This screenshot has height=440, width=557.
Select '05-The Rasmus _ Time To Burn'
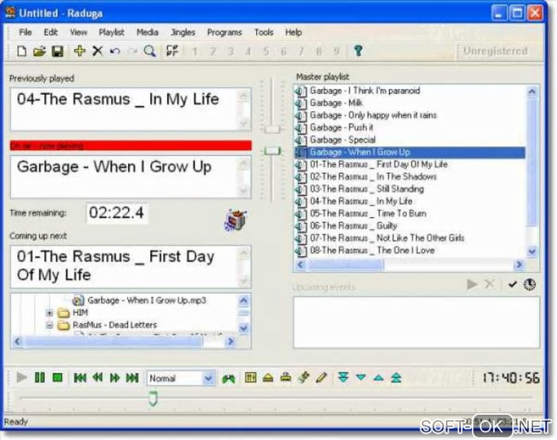368,213
